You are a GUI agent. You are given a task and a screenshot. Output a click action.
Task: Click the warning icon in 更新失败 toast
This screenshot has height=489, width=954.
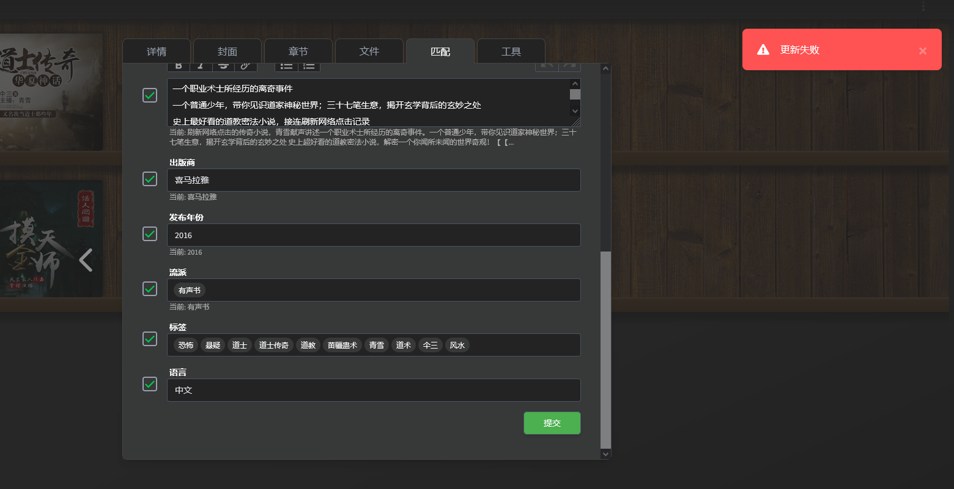click(x=763, y=49)
